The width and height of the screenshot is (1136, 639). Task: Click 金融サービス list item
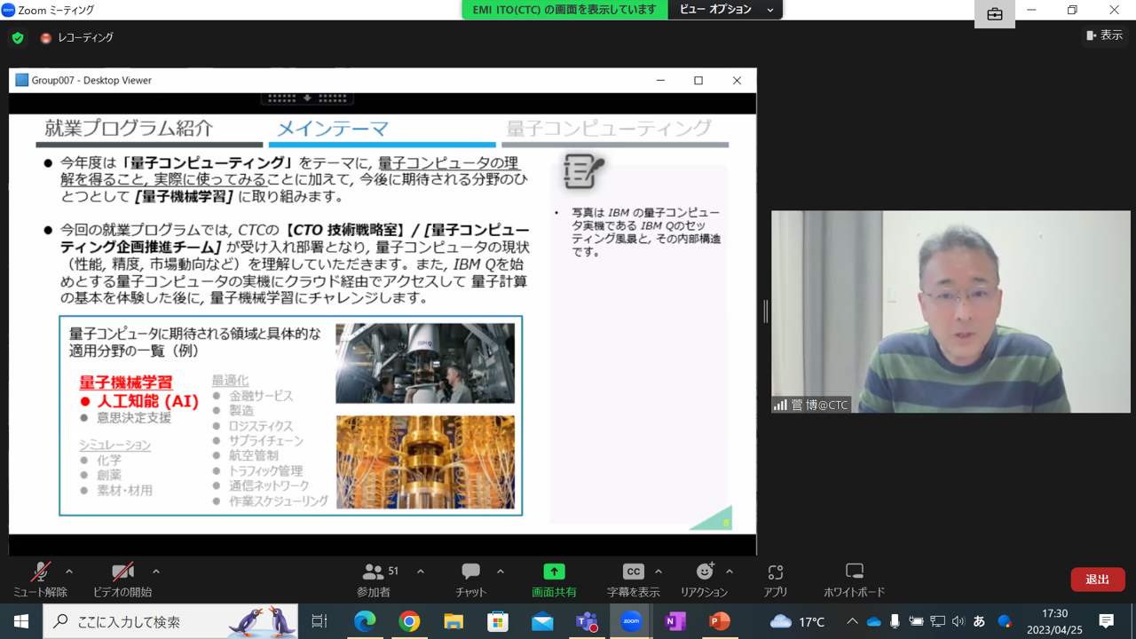(261, 396)
